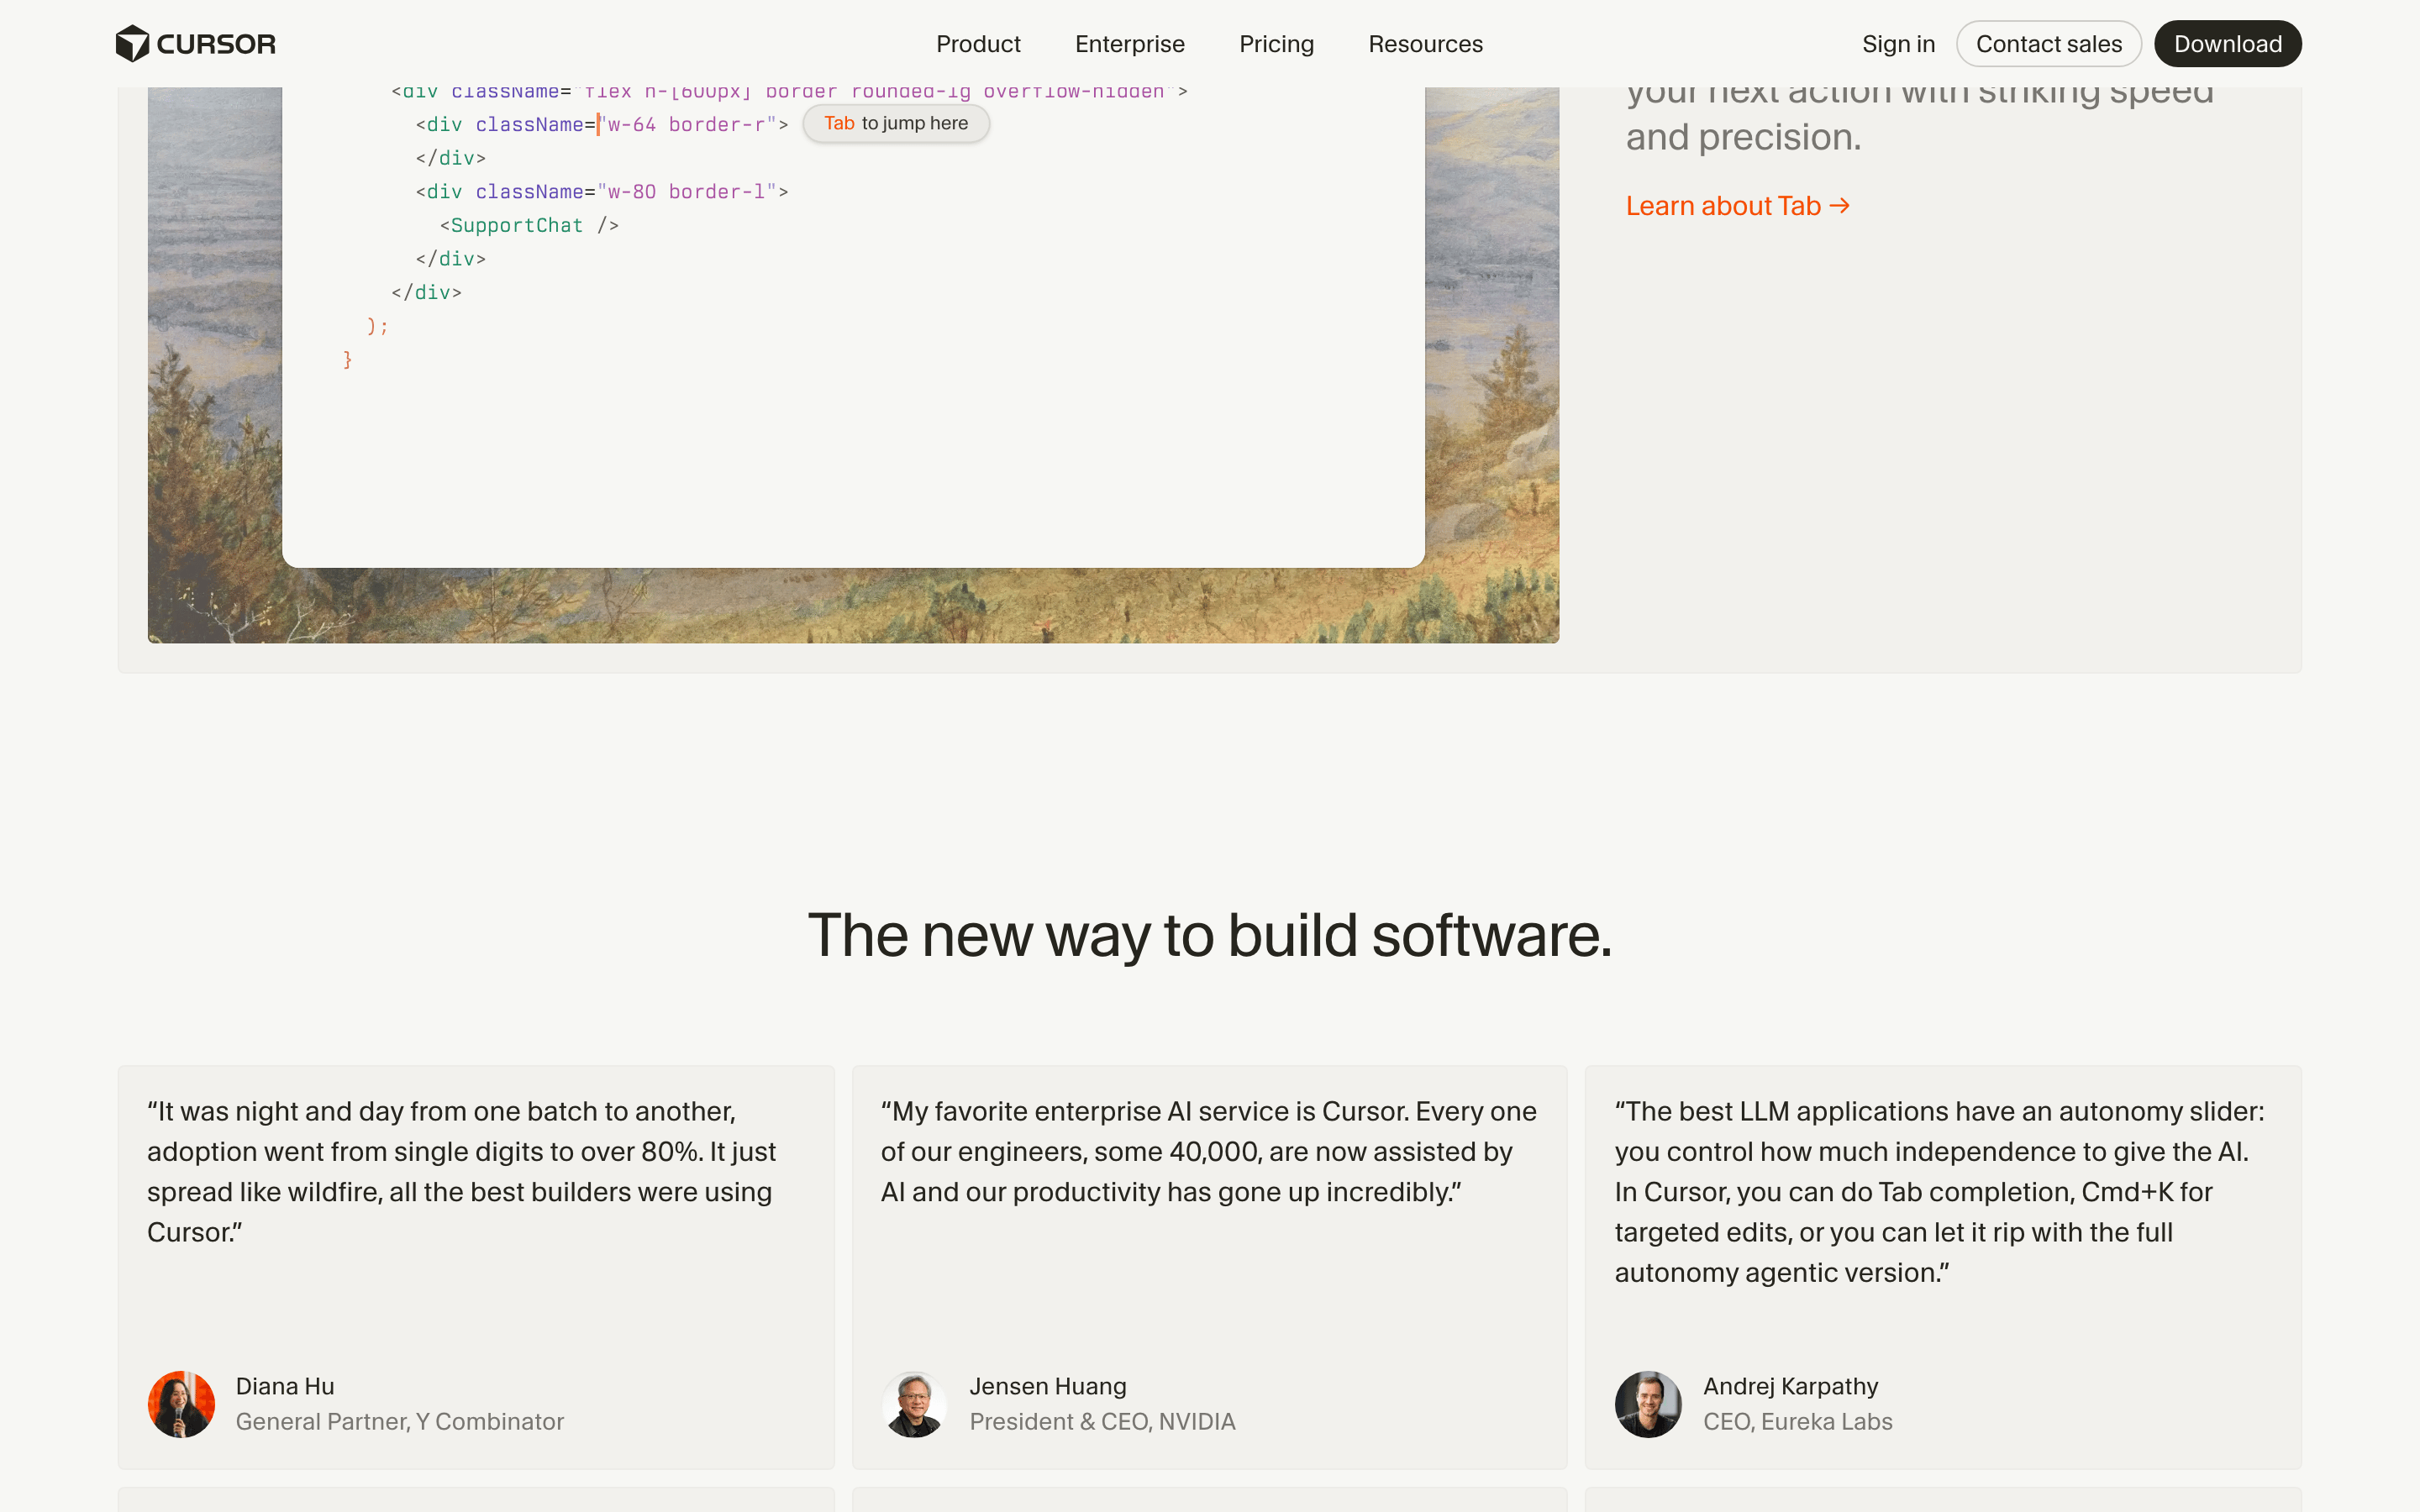This screenshot has width=2420, height=1512.
Task: Click the w-64 border-r code line
Action: (602, 124)
